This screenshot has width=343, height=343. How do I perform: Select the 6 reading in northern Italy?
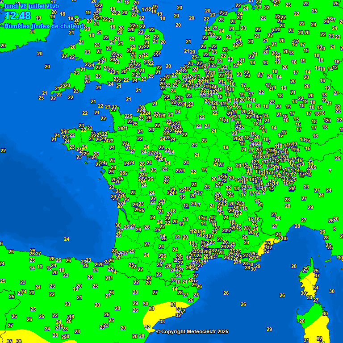point(335,229)
